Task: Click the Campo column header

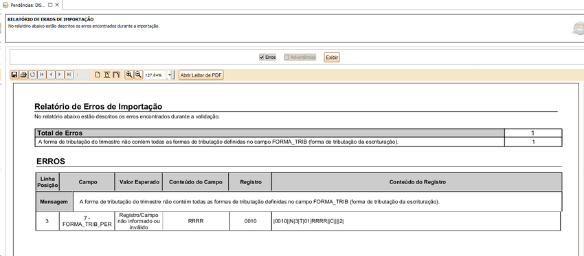Action: coord(88,182)
